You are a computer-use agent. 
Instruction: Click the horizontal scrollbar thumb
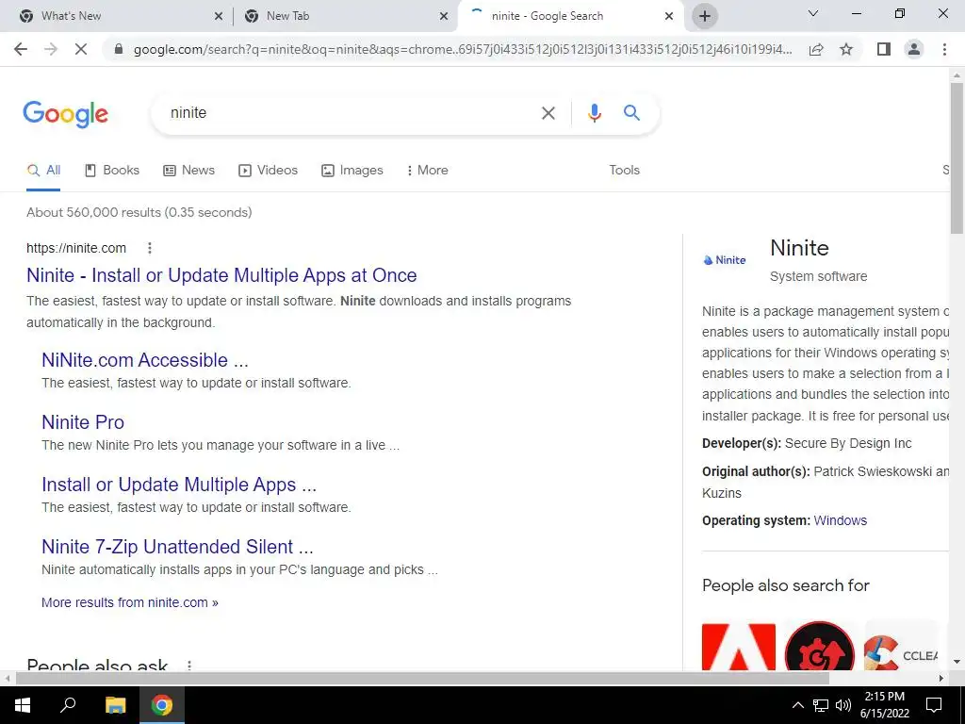pos(422,679)
